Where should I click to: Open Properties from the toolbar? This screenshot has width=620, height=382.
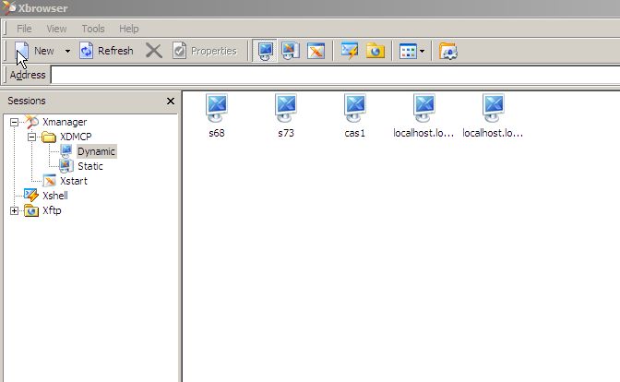(x=205, y=51)
